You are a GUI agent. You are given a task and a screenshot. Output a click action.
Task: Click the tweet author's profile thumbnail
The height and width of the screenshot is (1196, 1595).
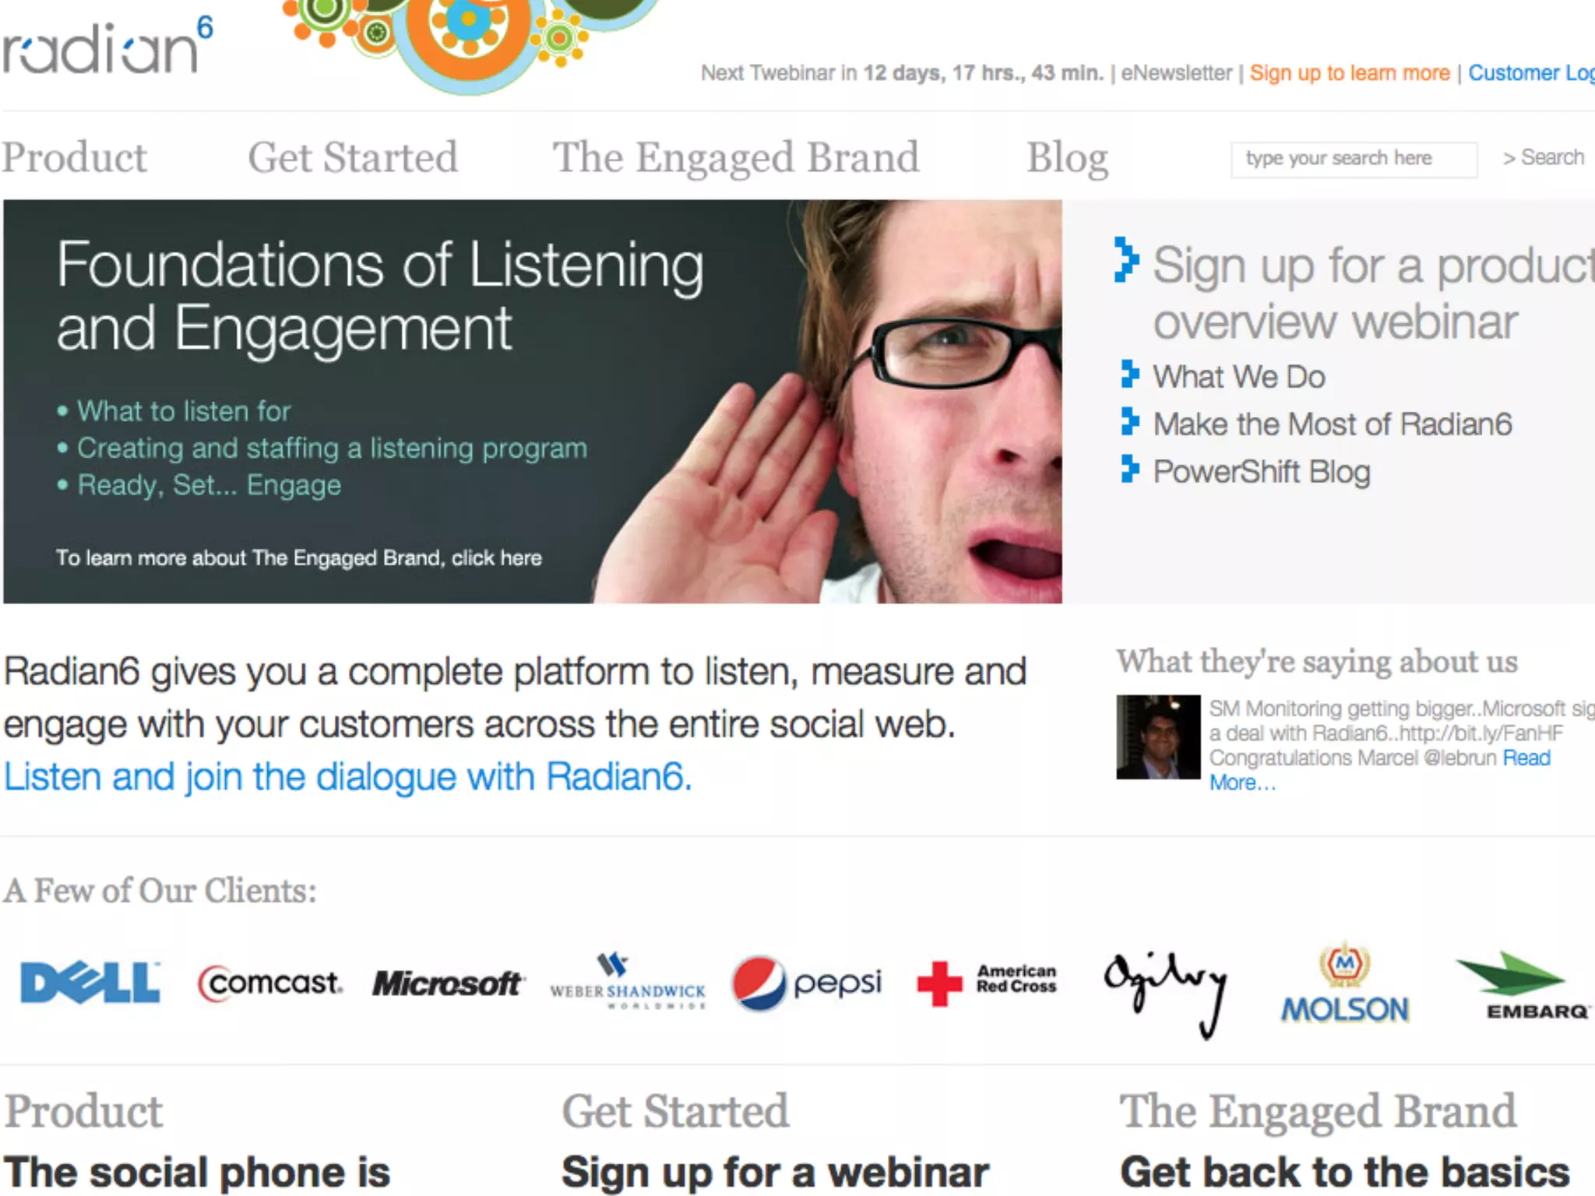(1158, 737)
